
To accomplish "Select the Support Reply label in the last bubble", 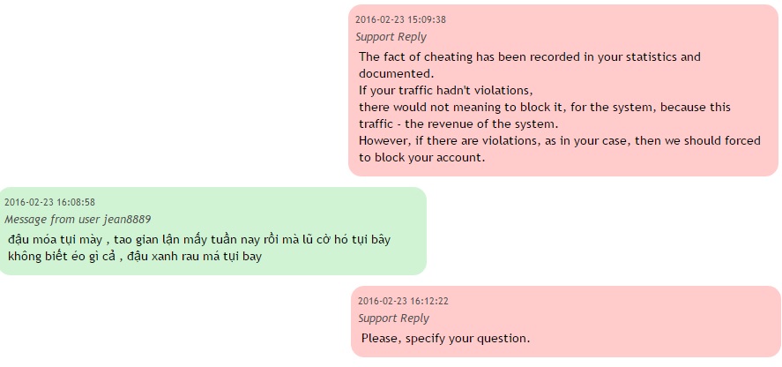I will [x=393, y=318].
